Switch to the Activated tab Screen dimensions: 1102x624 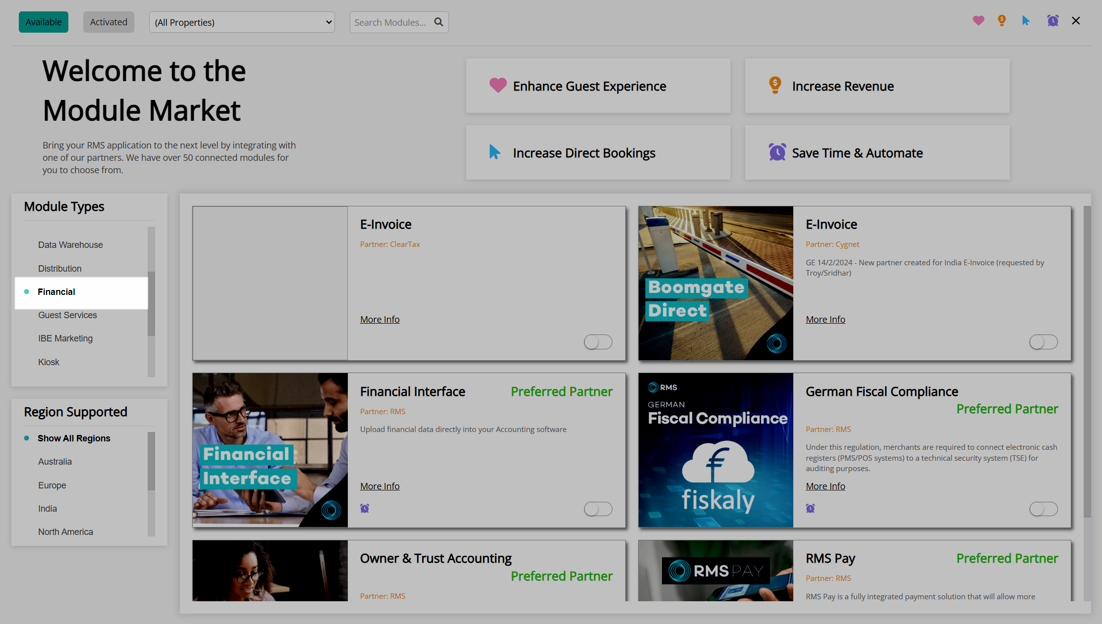click(x=109, y=22)
